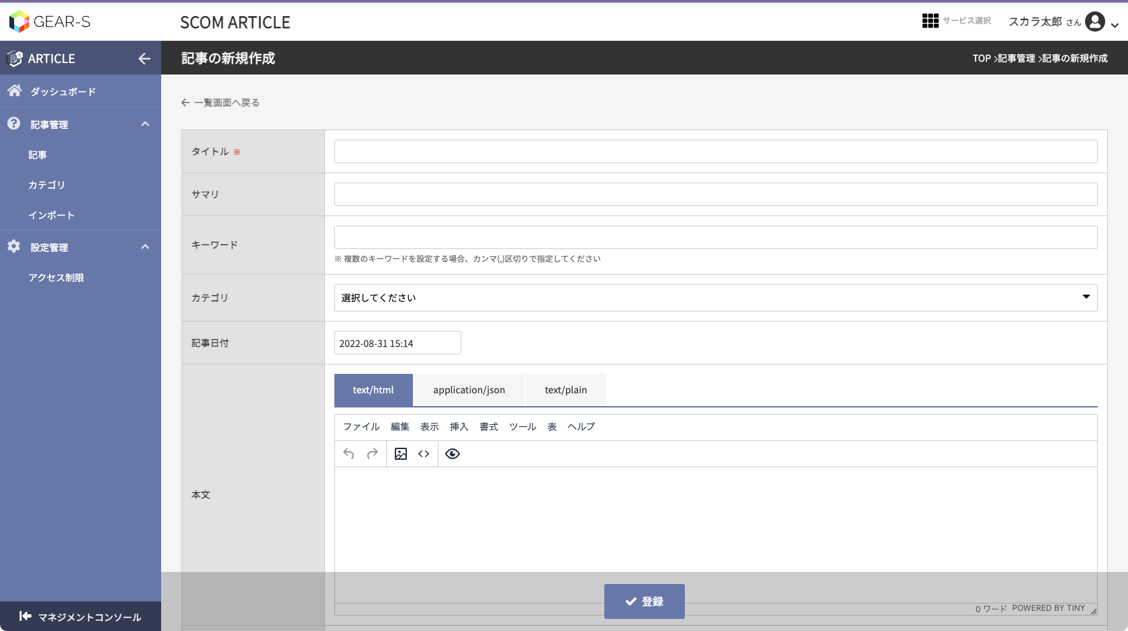The height and width of the screenshot is (631, 1128).
Task: Collapse the 記事管理 section chevron
Action: click(145, 124)
